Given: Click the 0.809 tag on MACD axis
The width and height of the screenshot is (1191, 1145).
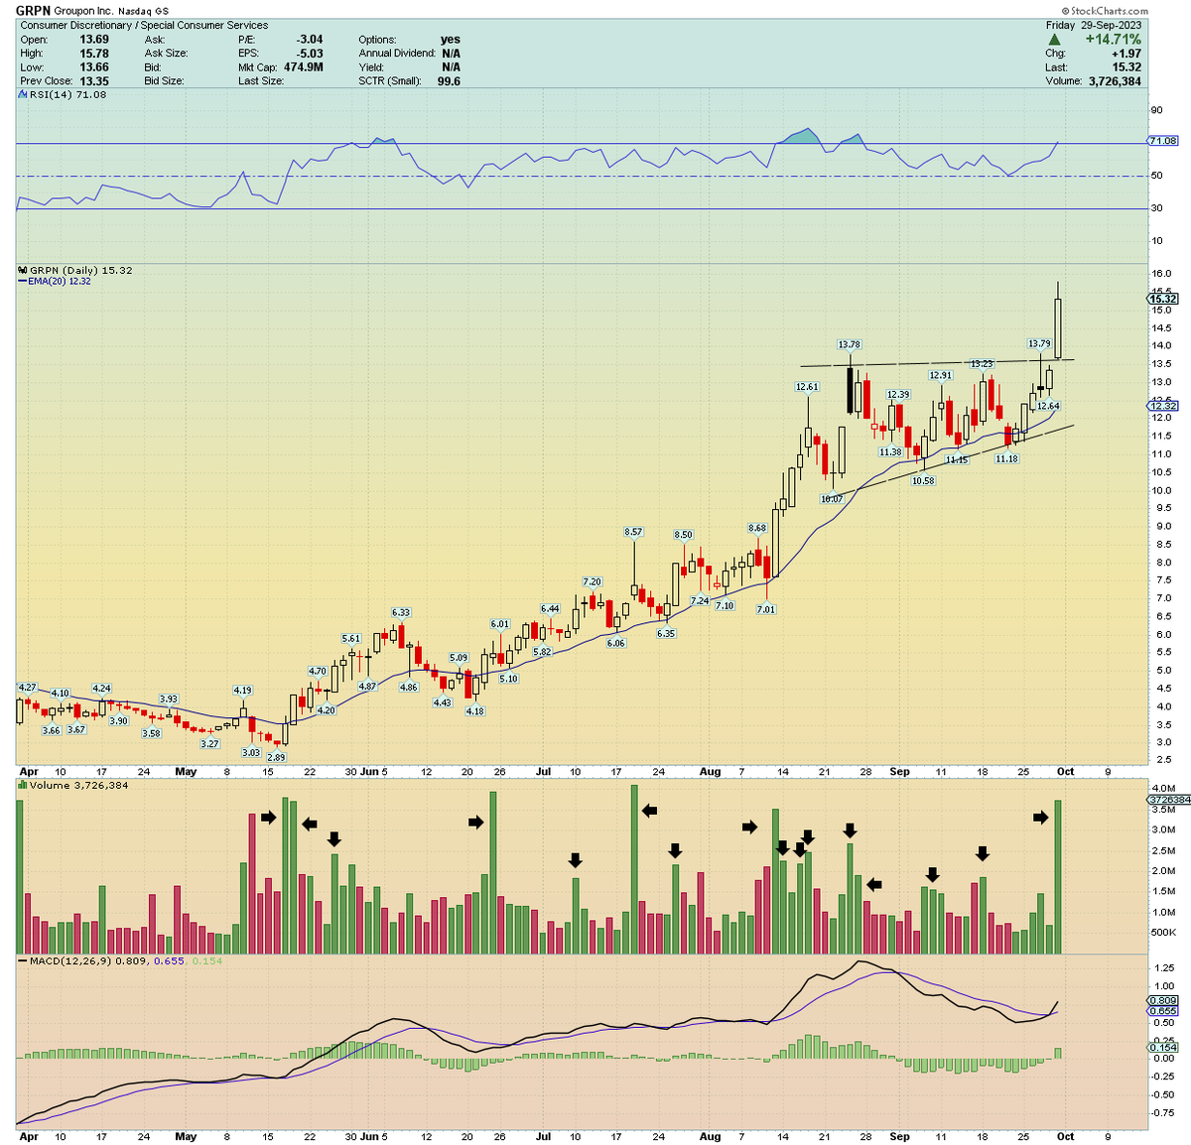Looking at the screenshot, I should click(x=1163, y=1000).
